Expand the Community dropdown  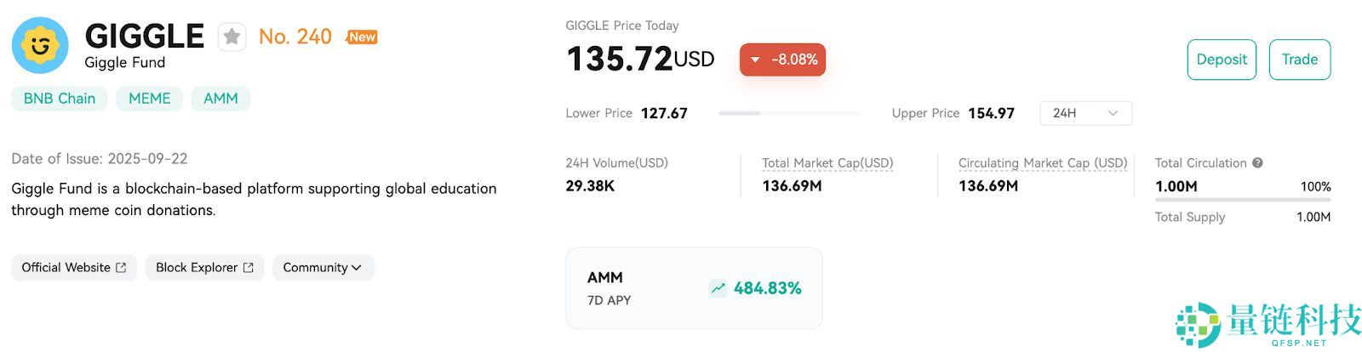pyautogui.click(x=323, y=268)
